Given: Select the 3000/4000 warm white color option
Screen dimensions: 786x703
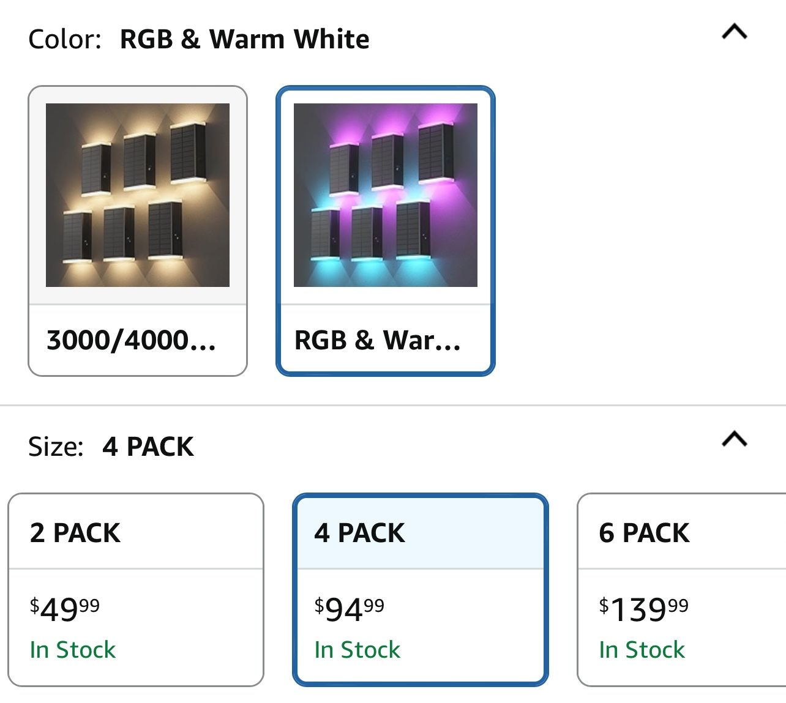Looking at the screenshot, I should point(138,231).
